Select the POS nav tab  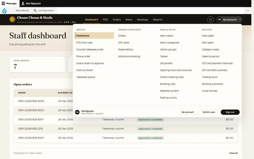(105, 20)
